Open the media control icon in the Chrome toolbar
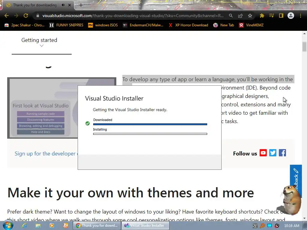307x230 pixels. [271, 16]
